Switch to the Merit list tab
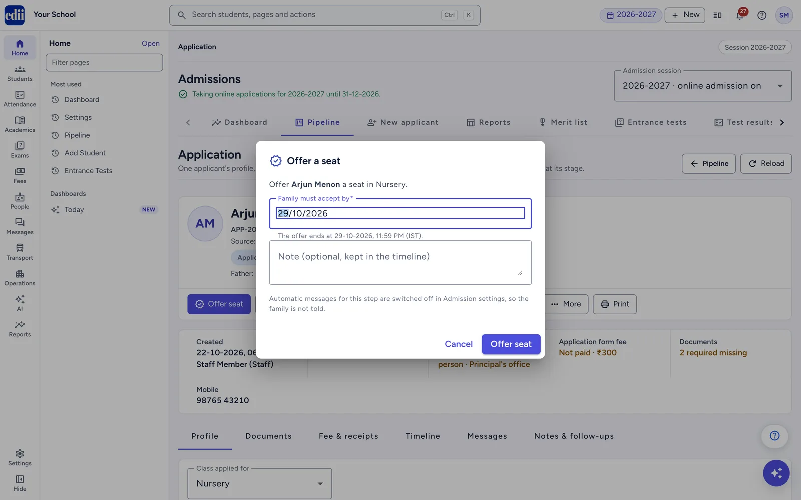 (x=563, y=122)
